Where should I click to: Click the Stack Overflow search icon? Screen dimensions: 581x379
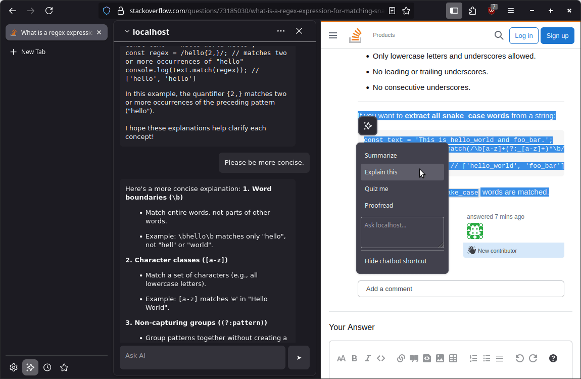(x=499, y=35)
